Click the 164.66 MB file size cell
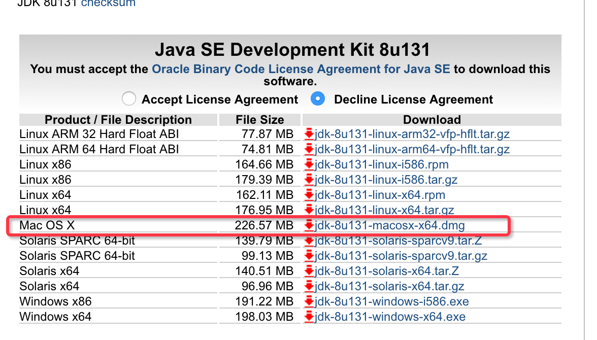The height and width of the screenshot is (340, 597). [260, 164]
